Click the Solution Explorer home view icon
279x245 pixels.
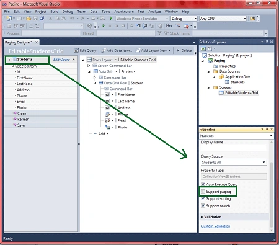203,48
